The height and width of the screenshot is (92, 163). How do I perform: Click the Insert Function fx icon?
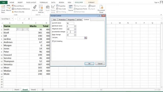29,19
